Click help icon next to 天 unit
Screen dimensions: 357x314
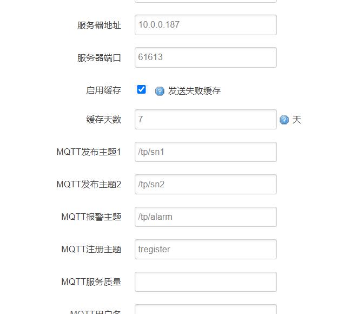pyautogui.click(x=284, y=120)
